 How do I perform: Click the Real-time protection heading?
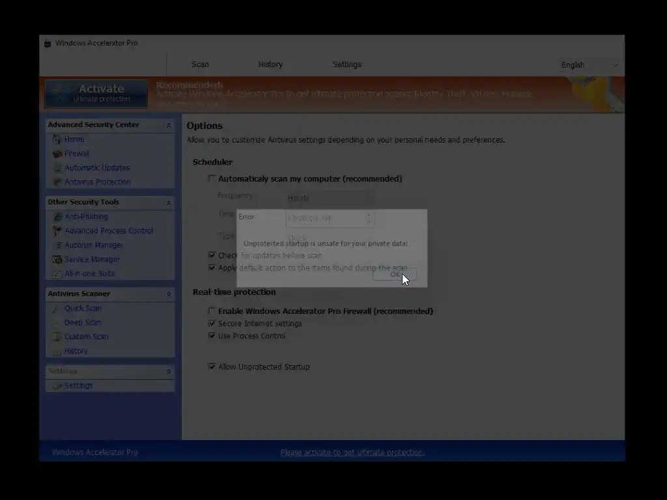234,292
